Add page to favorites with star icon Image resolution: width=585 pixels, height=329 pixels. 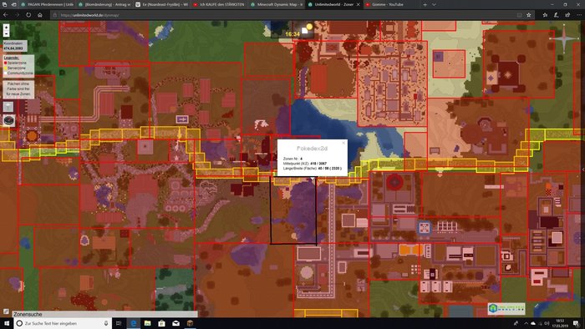point(529,15)
